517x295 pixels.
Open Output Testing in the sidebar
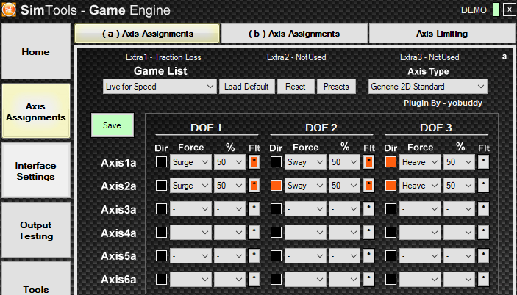coord(35,230)
